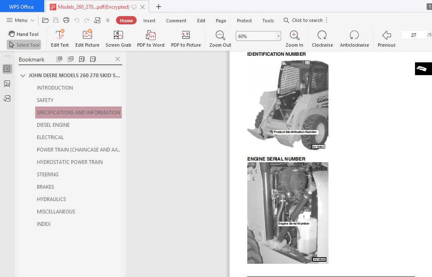Click the Screen Grab tool
Image resolution: width=432 pixels, height=277 pixels.
118,39
